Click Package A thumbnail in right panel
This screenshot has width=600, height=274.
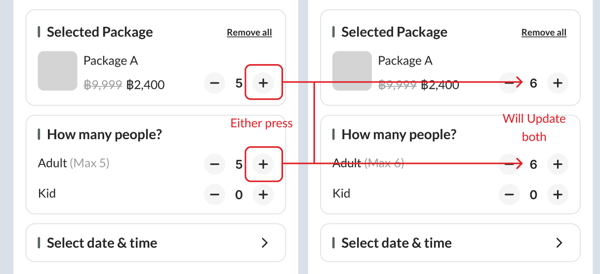tap(352, 71)
